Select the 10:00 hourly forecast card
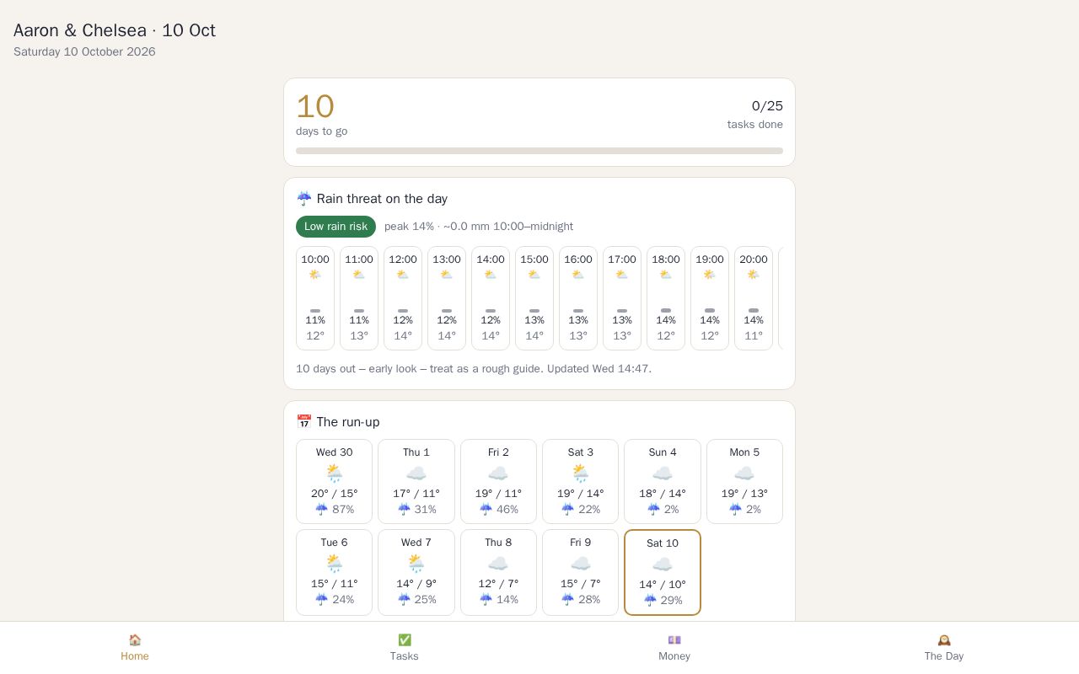 pyautogui.click(x=315, y=298)
